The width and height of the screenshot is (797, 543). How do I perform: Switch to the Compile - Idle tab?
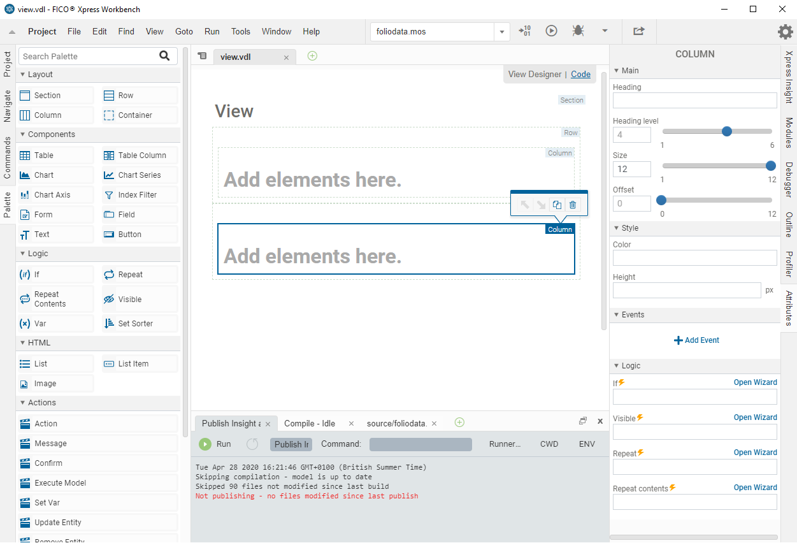[x=310, y=423]
